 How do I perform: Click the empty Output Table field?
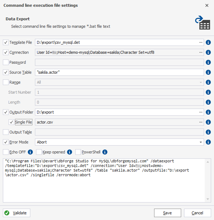click(119, 132)
